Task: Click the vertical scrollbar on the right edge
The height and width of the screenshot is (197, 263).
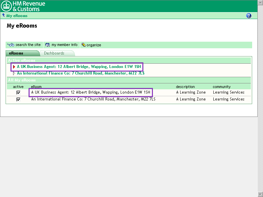Action: [260, 98]
